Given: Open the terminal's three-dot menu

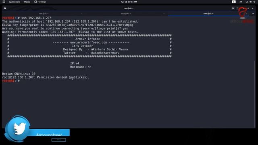Looking at the screenshot, I should pos(238,8).
